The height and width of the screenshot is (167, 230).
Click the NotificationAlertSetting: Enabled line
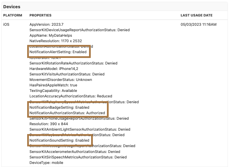coord(58,52)
